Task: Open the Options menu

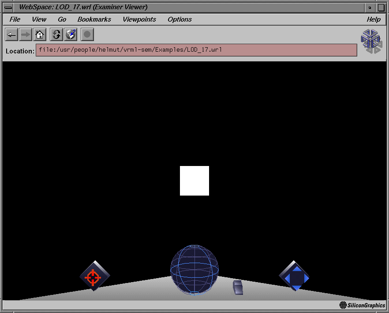Action: pos(180,19)
